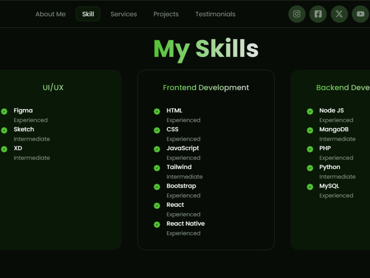Select the Python skill name
The image size is (370, 278).
pos(330,168)
